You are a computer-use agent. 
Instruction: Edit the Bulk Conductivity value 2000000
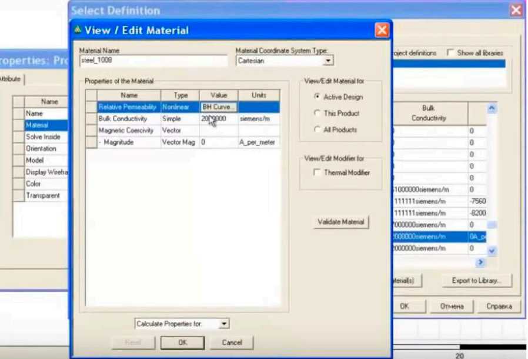point(219,119)
